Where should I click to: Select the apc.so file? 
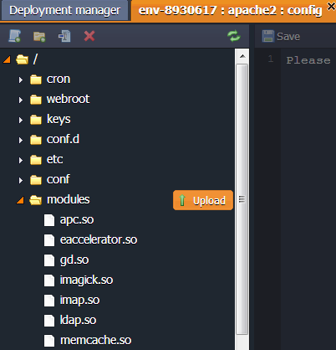[77, 220]
